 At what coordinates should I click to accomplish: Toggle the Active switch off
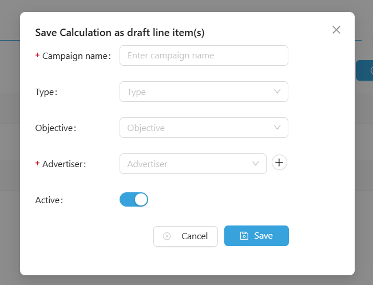134,200
